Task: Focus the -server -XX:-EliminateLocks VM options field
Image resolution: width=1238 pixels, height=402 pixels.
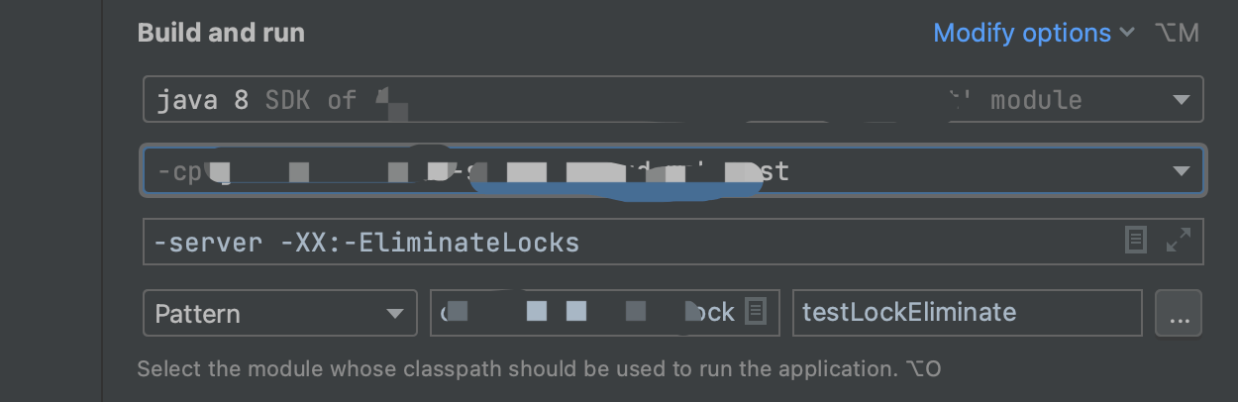Action: (634, 242)
